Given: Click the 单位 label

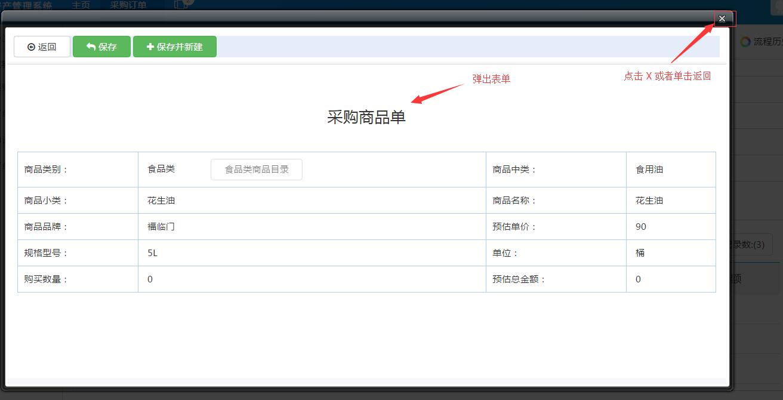Looking at the screenshot, I should 505,253.
